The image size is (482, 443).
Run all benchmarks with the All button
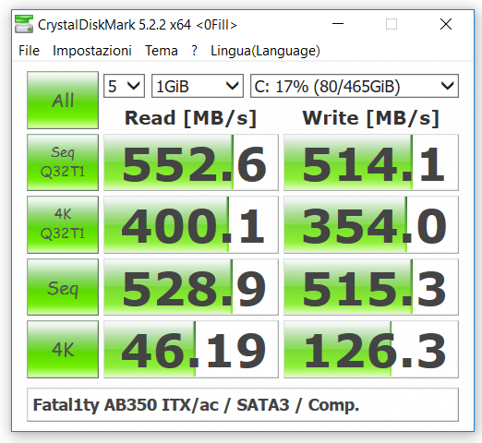63,101
